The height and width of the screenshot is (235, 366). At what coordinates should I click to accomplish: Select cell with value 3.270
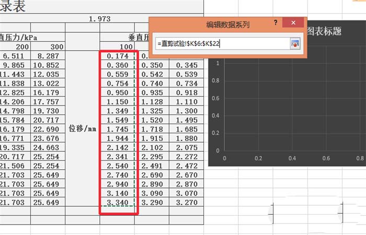click(186, 202)
